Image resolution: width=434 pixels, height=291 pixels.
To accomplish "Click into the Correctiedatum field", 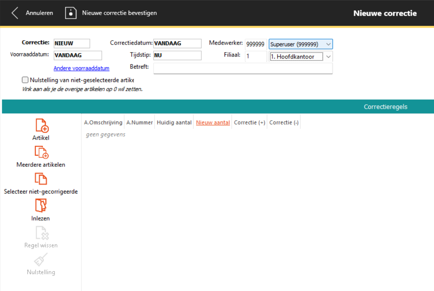I will 177,43.
